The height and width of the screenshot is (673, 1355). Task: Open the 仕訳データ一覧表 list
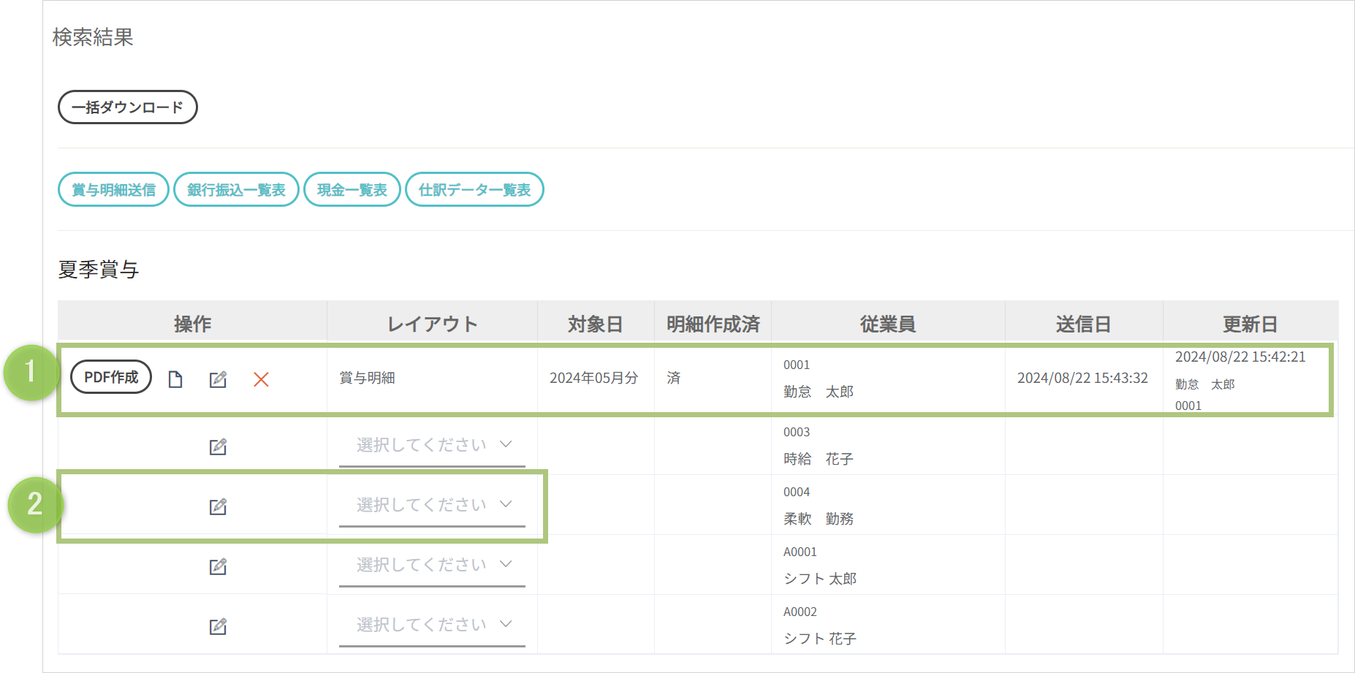[474, 190]
